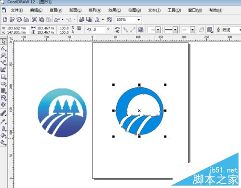Expand the Application Launcher dropdown arrow
Screen dimensions: 241x188
click(103, 20)
